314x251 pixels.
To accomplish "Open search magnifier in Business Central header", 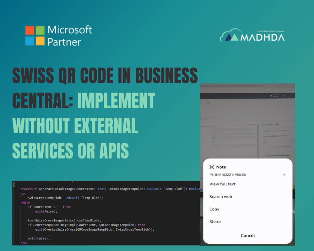I will (290, 95).
